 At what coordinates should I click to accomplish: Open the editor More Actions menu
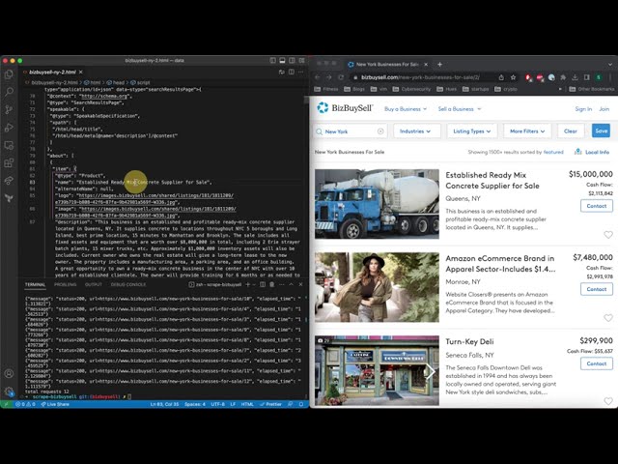pos(300,72)
